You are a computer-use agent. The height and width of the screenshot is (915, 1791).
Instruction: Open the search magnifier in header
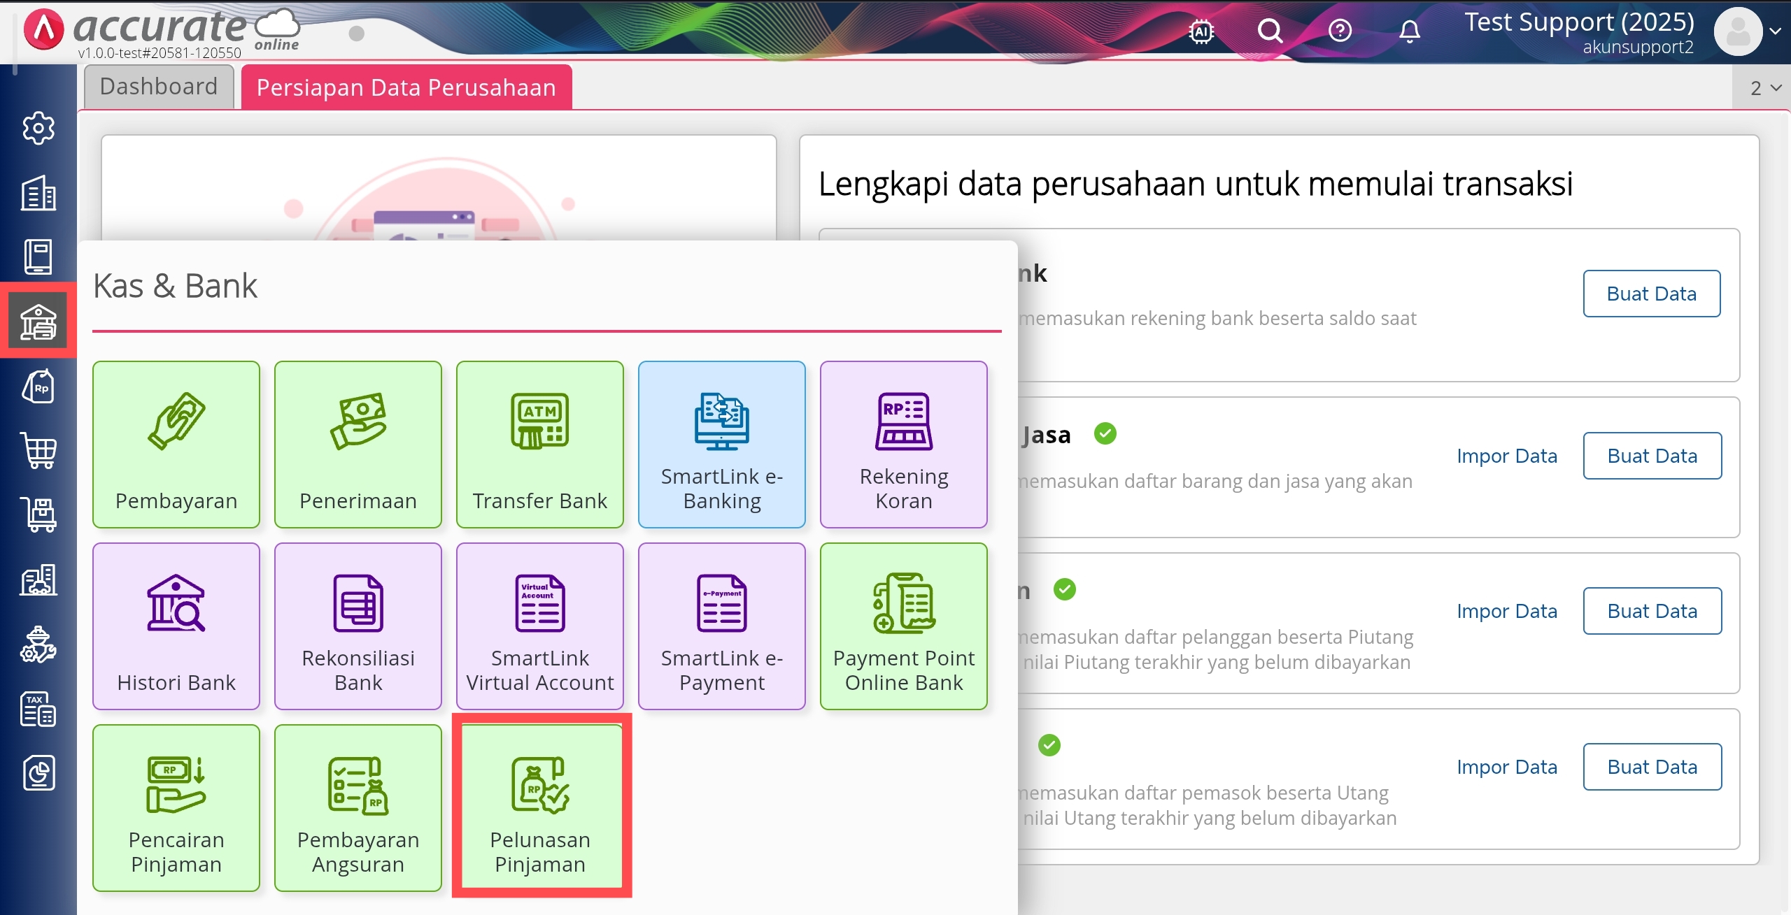(1270, 31)
